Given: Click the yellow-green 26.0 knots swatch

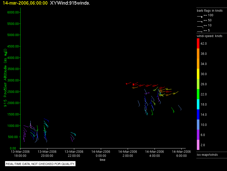Looking at the screenshot, I should coord(198,84).
